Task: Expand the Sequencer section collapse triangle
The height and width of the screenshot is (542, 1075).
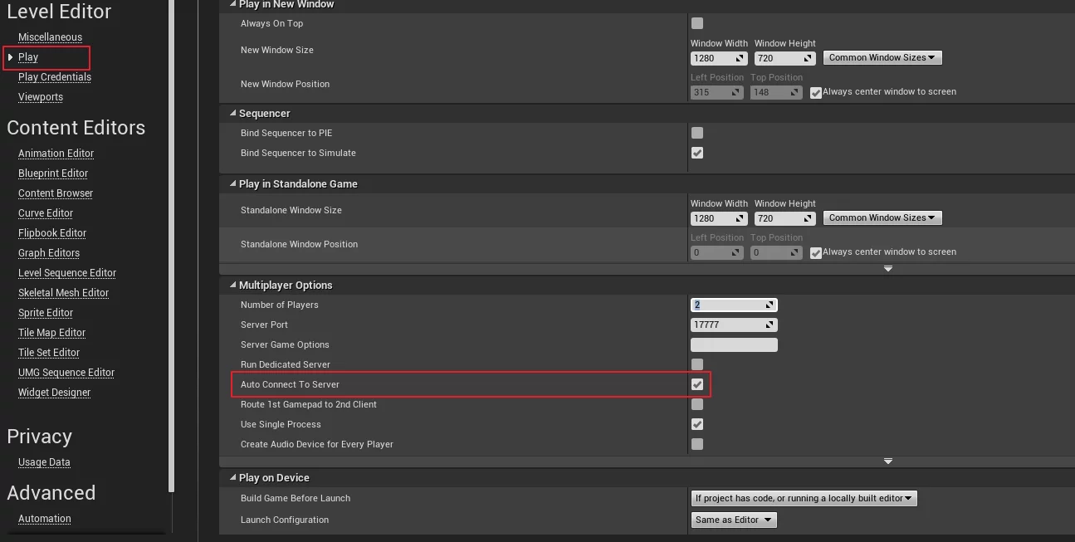Action: click(x=232, y=114)
